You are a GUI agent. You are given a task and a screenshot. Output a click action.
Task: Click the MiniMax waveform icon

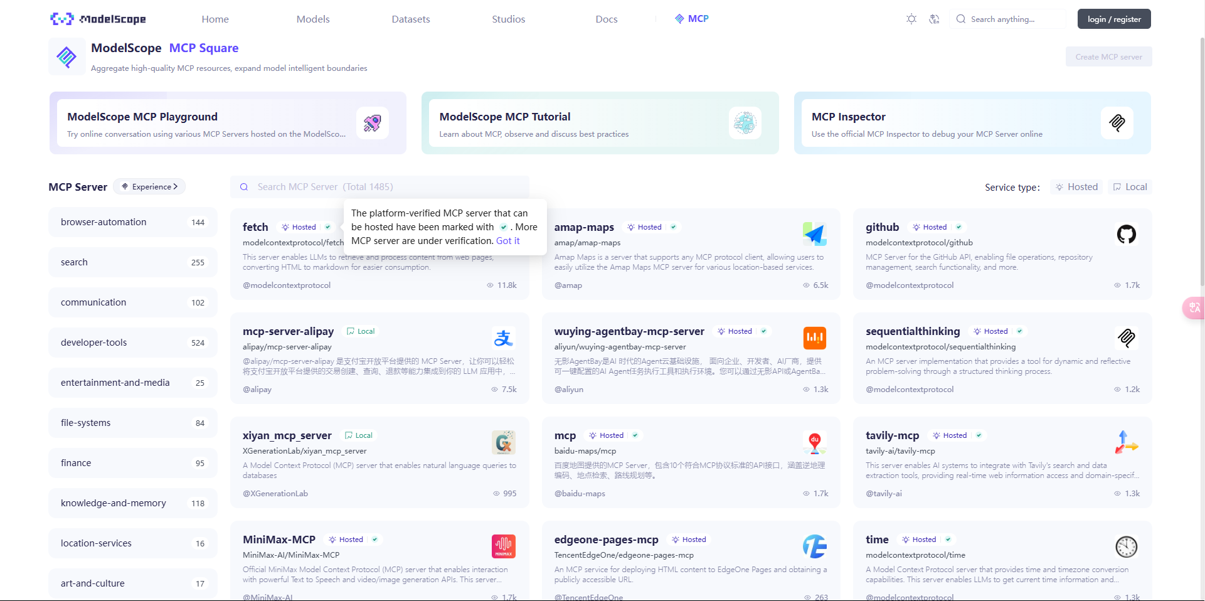(503, 546)
